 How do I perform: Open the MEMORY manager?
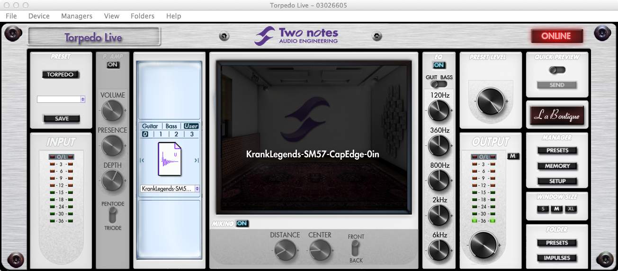[x=557, y=166]
